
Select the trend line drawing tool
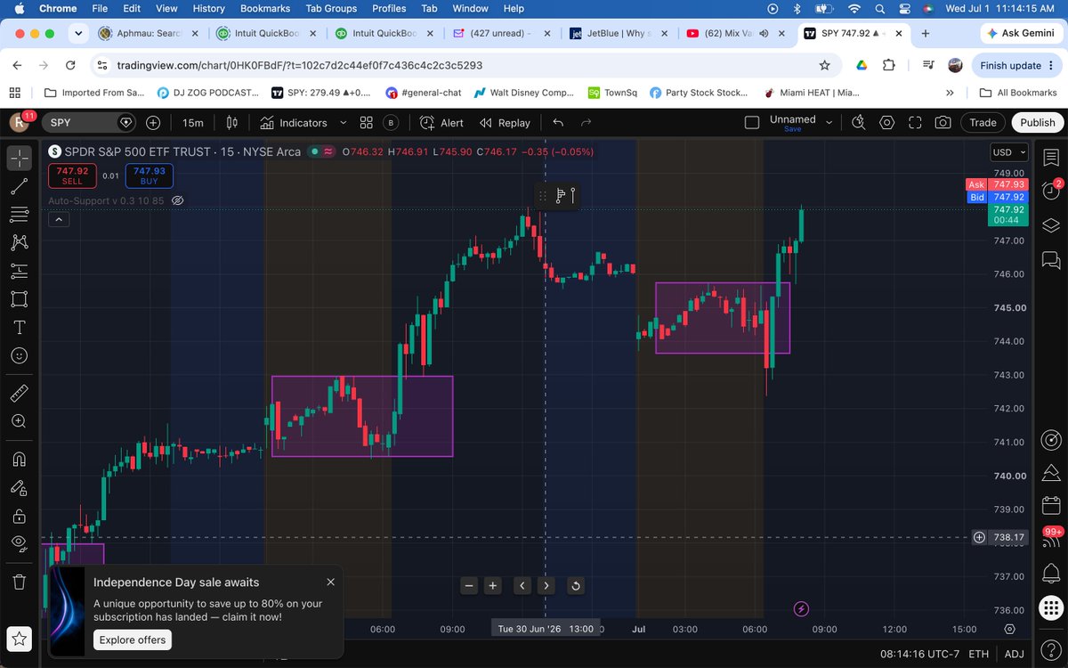pyautogui.click(x=20, y=186)
